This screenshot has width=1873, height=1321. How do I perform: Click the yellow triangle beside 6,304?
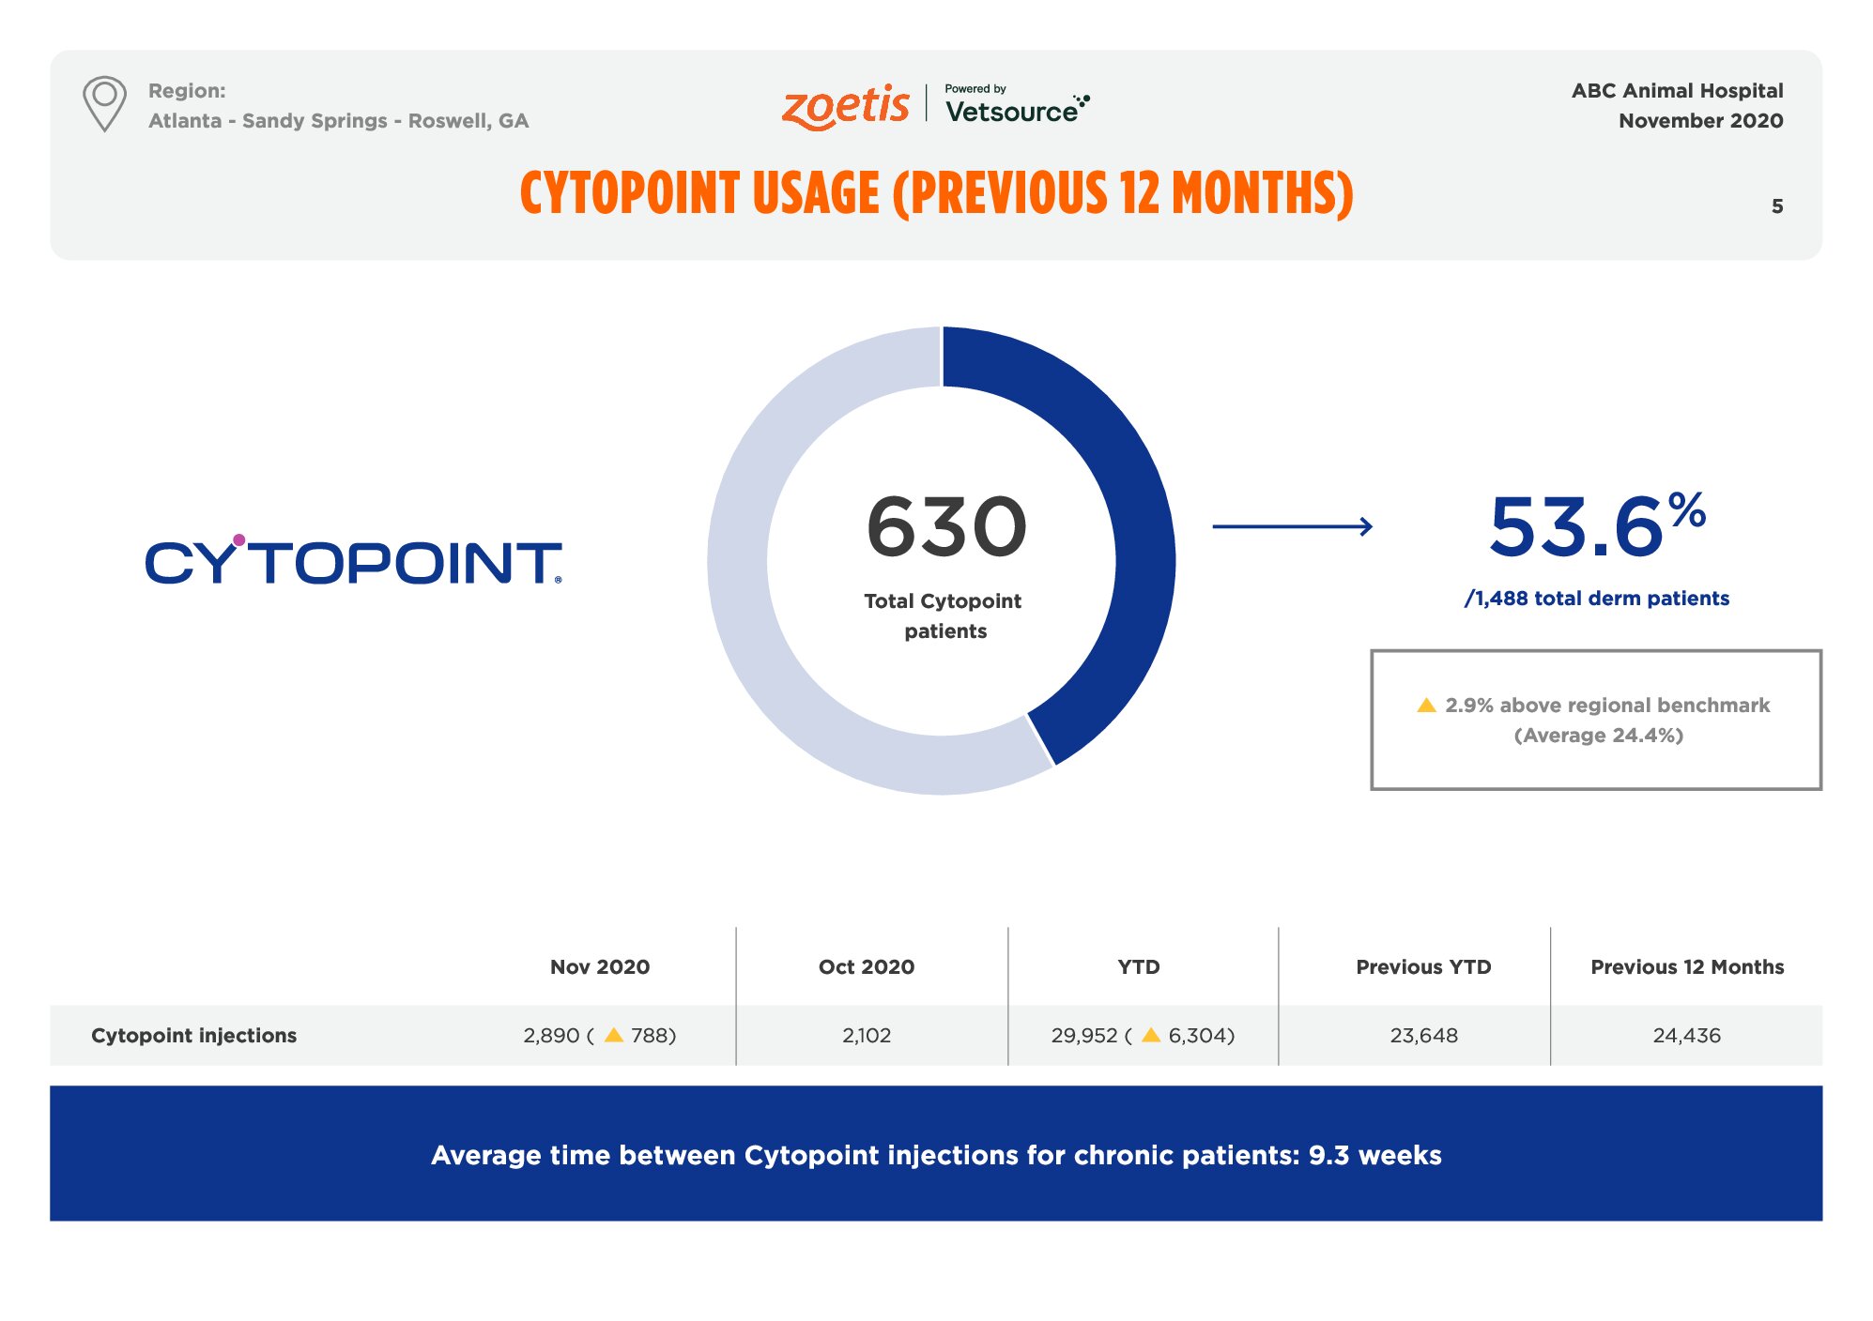pyautogui.click(x=1151, y=1035)
